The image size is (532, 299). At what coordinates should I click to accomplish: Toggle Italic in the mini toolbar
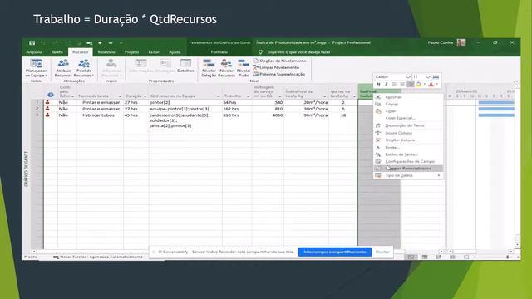pos(386,84)
